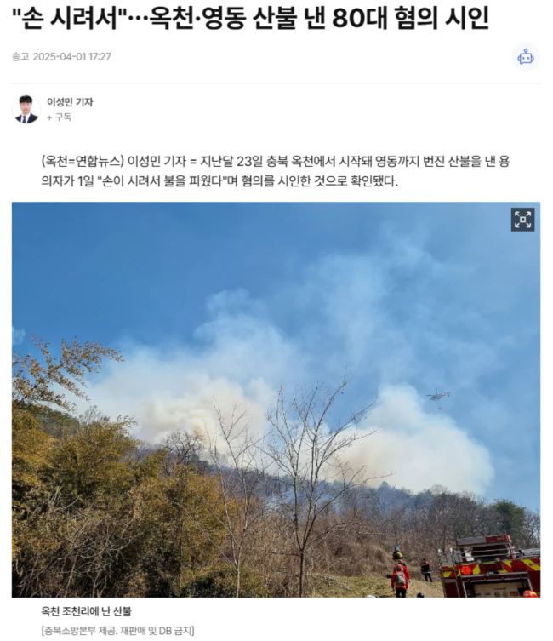The image size is (553, 641).
Task: Expand the wildfire photo to fullscreen
Action: pyautogui.click(x=522, y=220)
